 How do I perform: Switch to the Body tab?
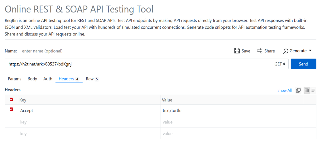click(32, 79)
